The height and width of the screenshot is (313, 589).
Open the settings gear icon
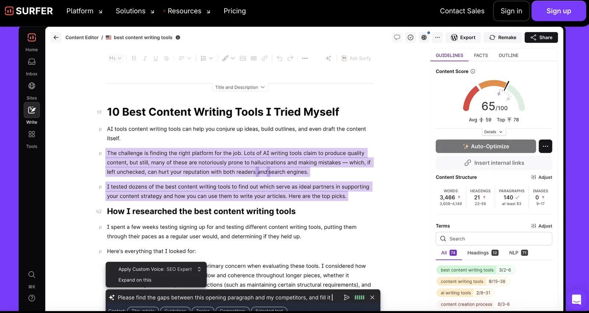424,37
